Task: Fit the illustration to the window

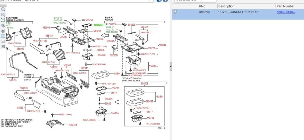Action: tap(3, 20)
